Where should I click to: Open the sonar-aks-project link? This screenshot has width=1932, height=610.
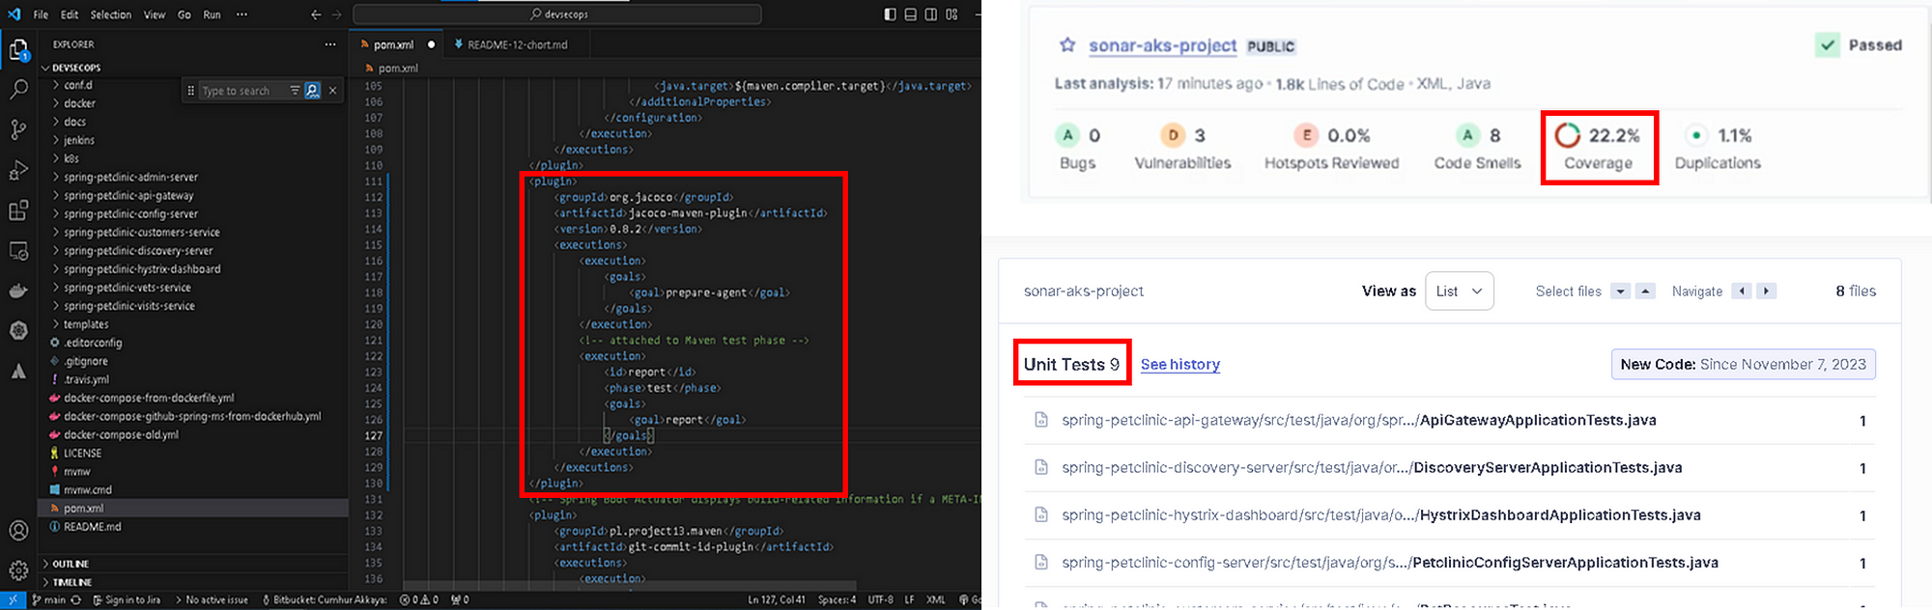tap(1163, 45)
